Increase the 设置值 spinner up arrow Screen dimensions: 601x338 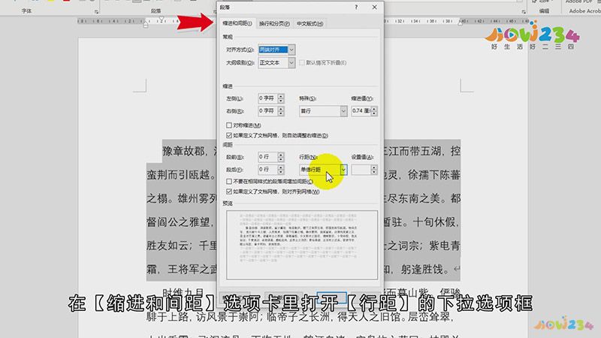pyautogui.click(x=374, y=167)
